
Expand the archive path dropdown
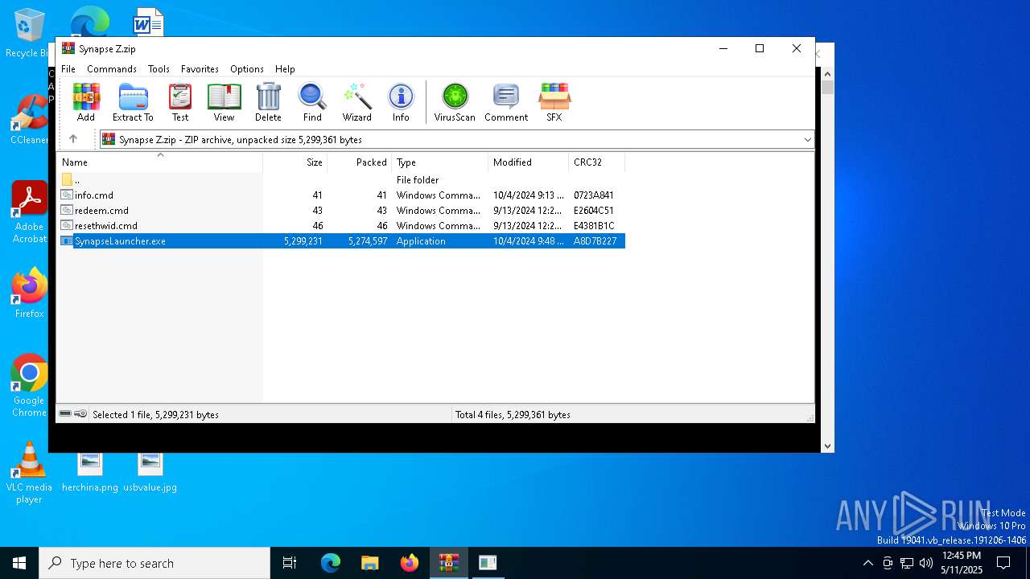pyautogui.click(x=807, y=139)
